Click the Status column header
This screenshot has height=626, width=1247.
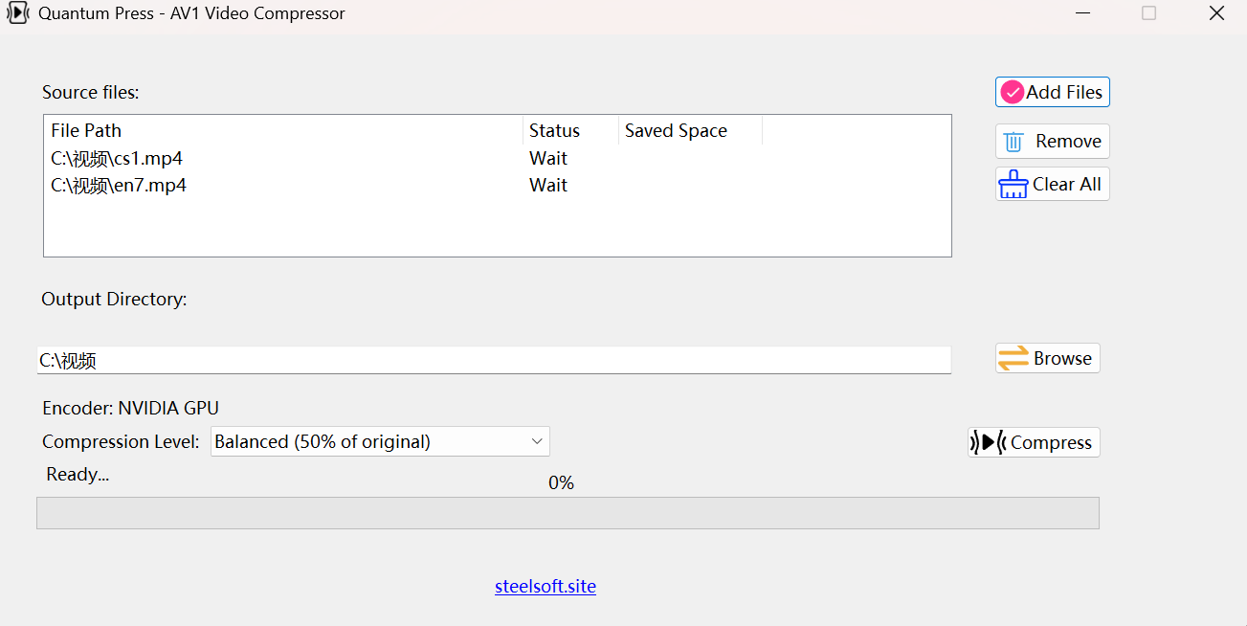(555, 130)
